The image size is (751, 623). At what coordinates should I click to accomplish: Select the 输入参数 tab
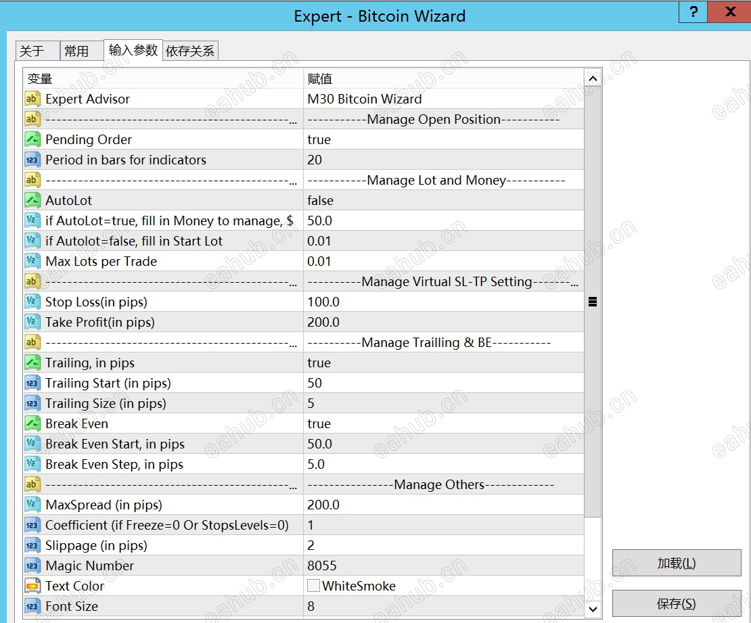[x=133, y=50]
